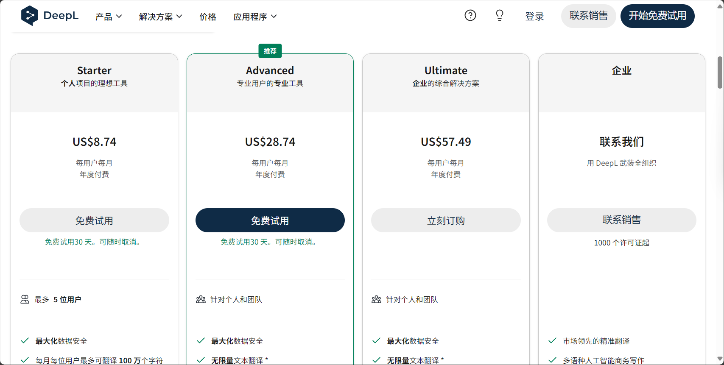Click the scrollbar down arrow

coord(720,359)
